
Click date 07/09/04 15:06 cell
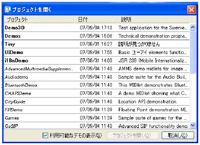(96, 36)
